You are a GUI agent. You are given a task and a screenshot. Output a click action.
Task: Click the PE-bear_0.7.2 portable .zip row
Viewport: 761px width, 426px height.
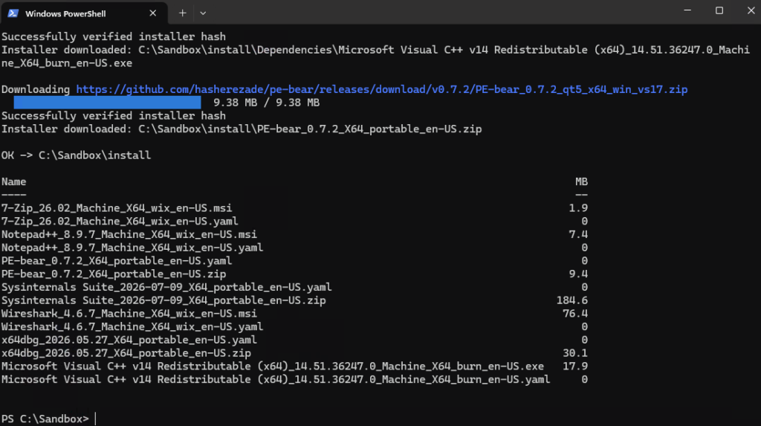point(294,274)
